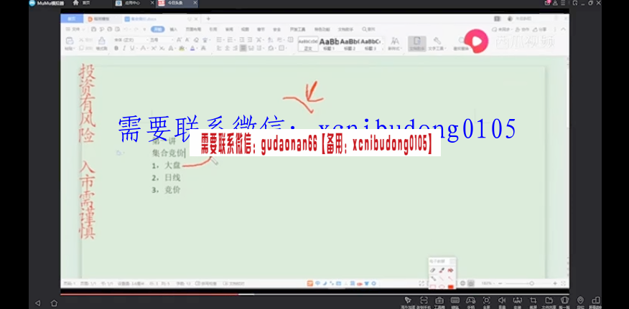
Task: Click the MuMu volume speaker icon
Action: point(502,300)
